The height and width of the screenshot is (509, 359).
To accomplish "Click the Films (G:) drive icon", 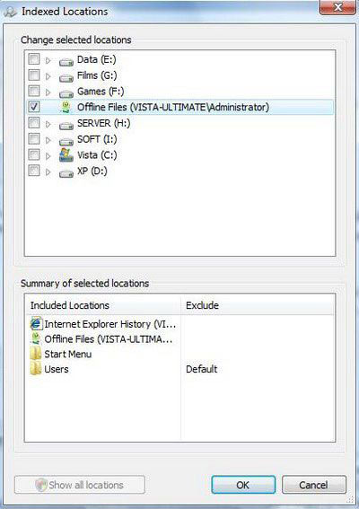I will (66, 77).
